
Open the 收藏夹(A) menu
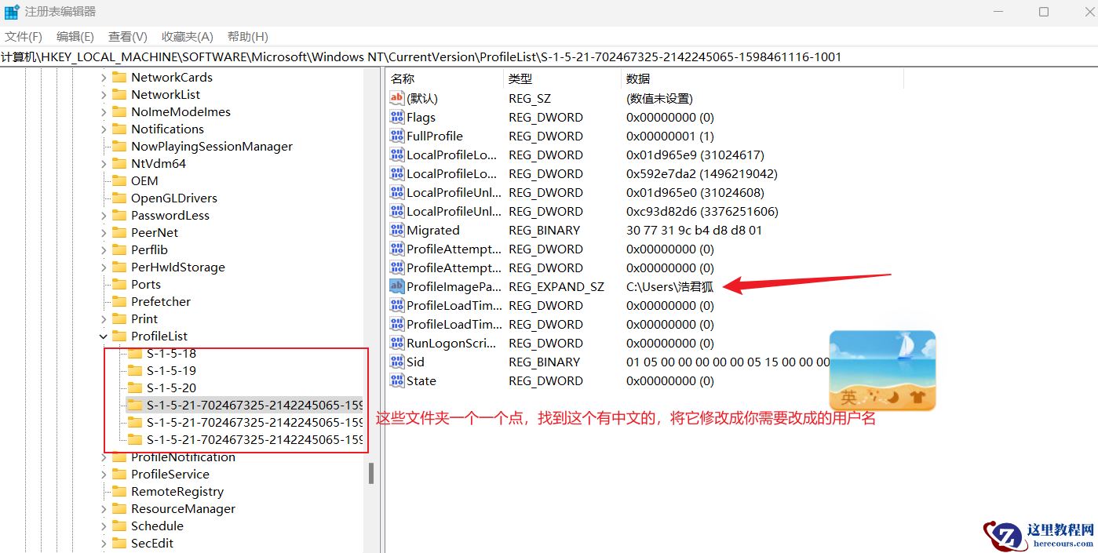(x=187, y=36)
